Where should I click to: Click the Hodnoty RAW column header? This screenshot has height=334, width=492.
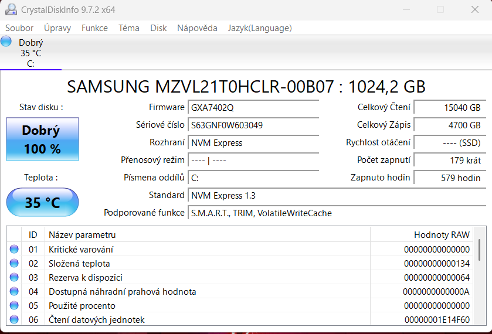coord(422,234)
